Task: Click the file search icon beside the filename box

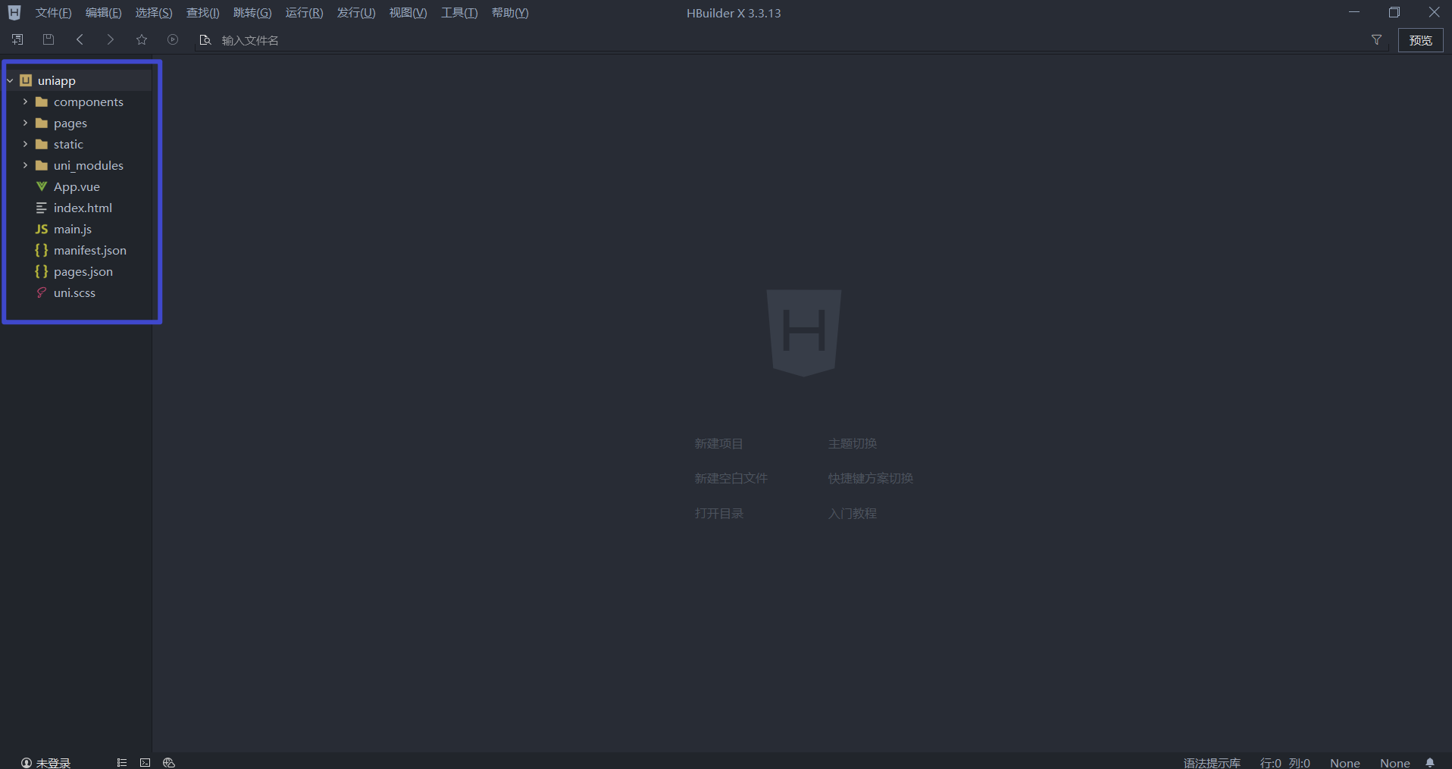Action: click(x=205, y=40)
